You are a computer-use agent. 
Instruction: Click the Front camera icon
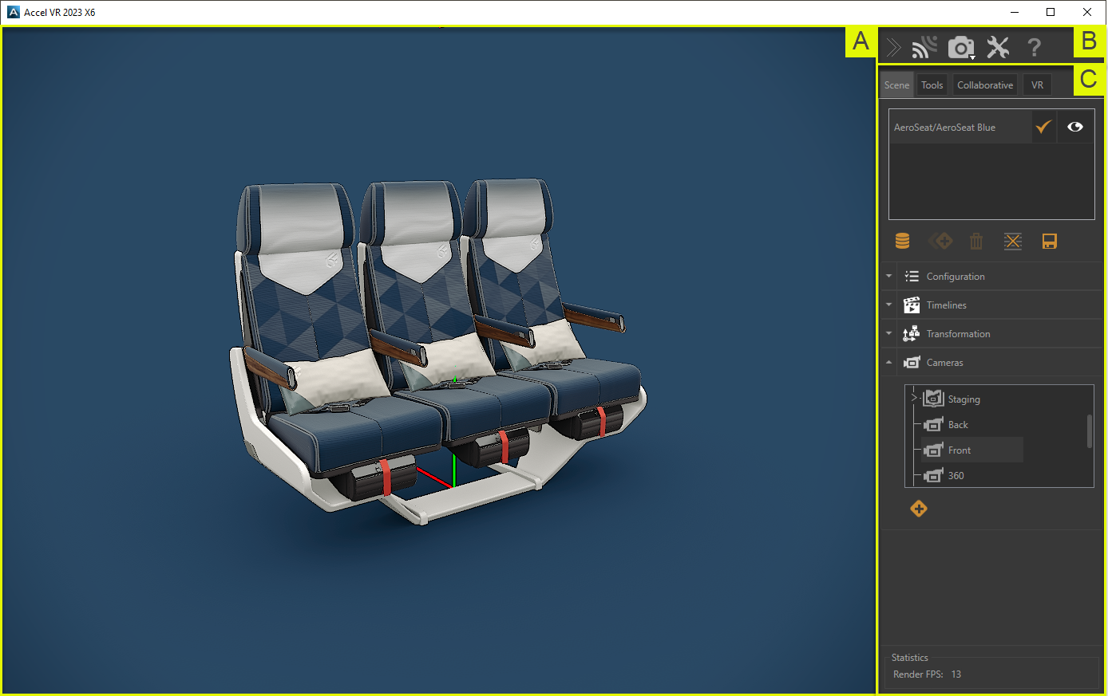point(933,450)
